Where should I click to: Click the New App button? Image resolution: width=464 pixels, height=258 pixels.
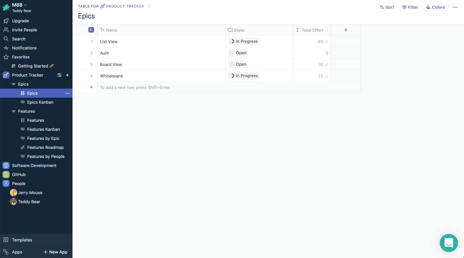click(55, 252)
